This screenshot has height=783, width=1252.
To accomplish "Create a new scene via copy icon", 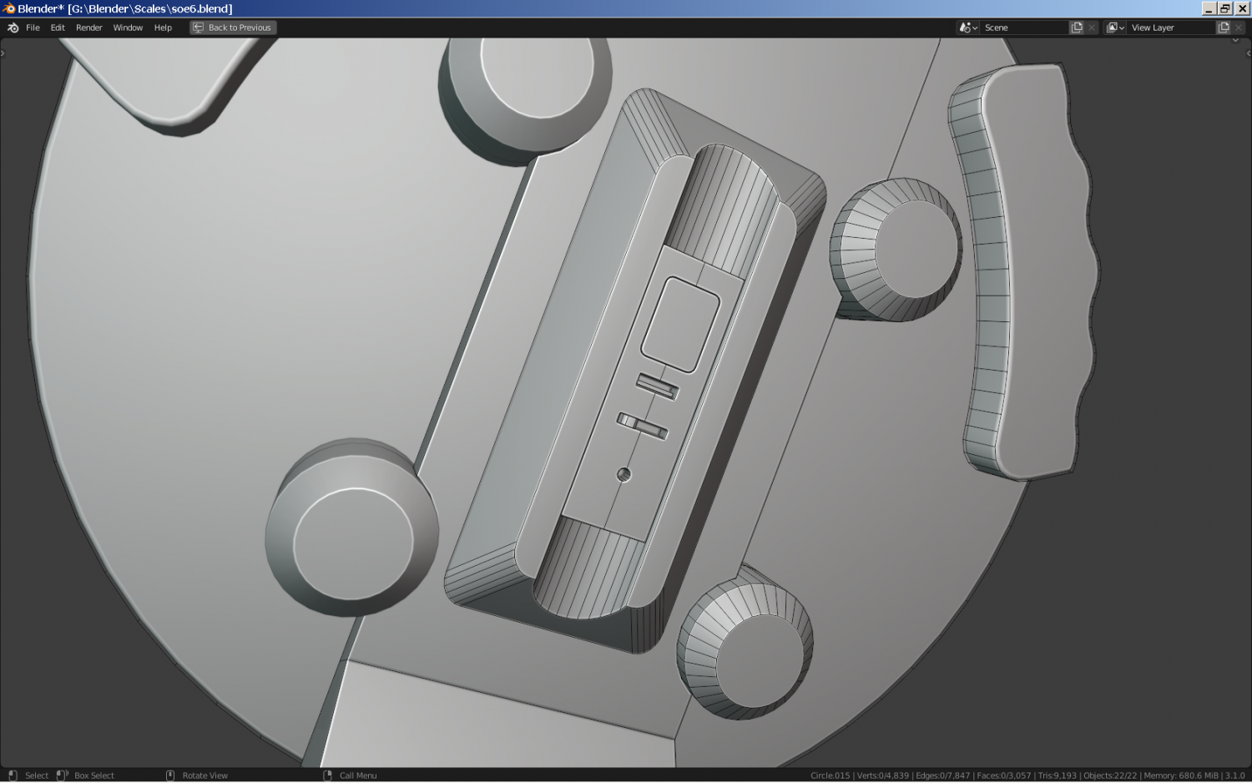I will (x=1077, y=28).
